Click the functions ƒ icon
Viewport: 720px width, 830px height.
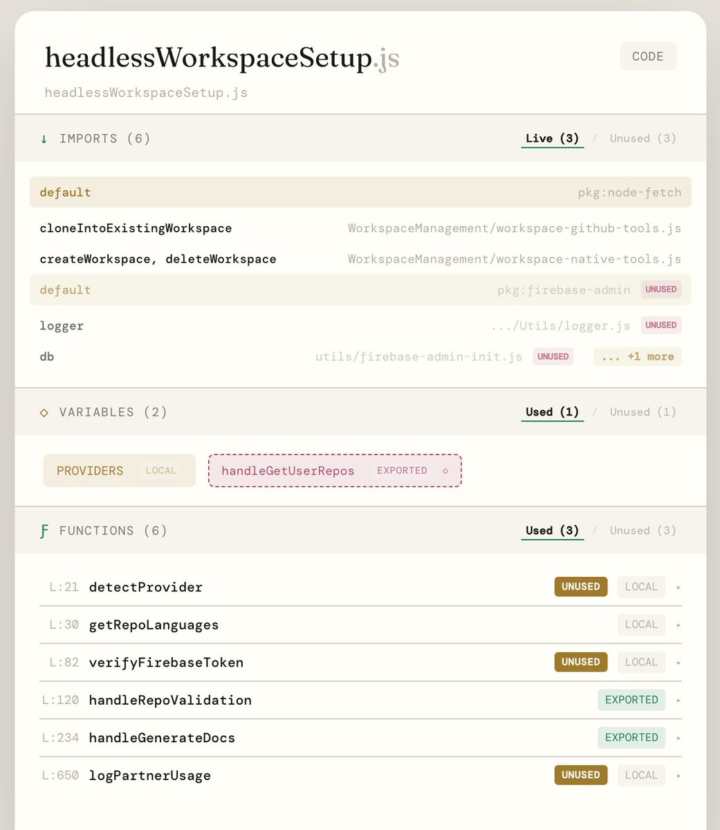(x=44, y=531)
